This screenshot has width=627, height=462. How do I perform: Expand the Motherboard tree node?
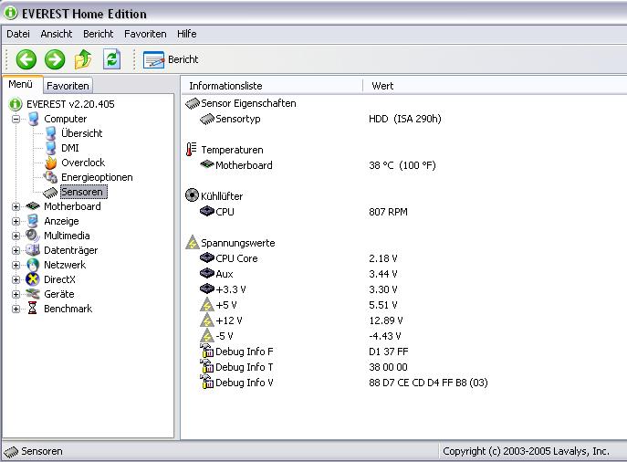pos(16,206)
